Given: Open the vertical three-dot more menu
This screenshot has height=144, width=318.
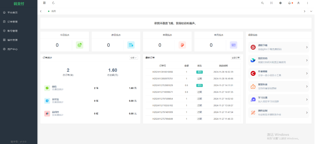Looking at the screenshot, I should [307, 3].
